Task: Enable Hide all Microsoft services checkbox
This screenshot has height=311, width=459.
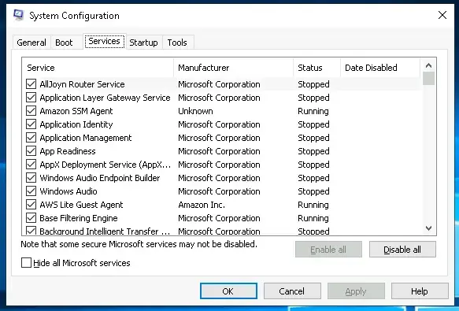Action: coord(26,263)
